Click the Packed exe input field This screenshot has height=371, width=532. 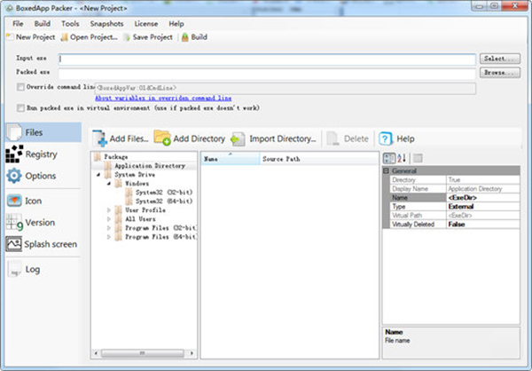pos(266,72)
